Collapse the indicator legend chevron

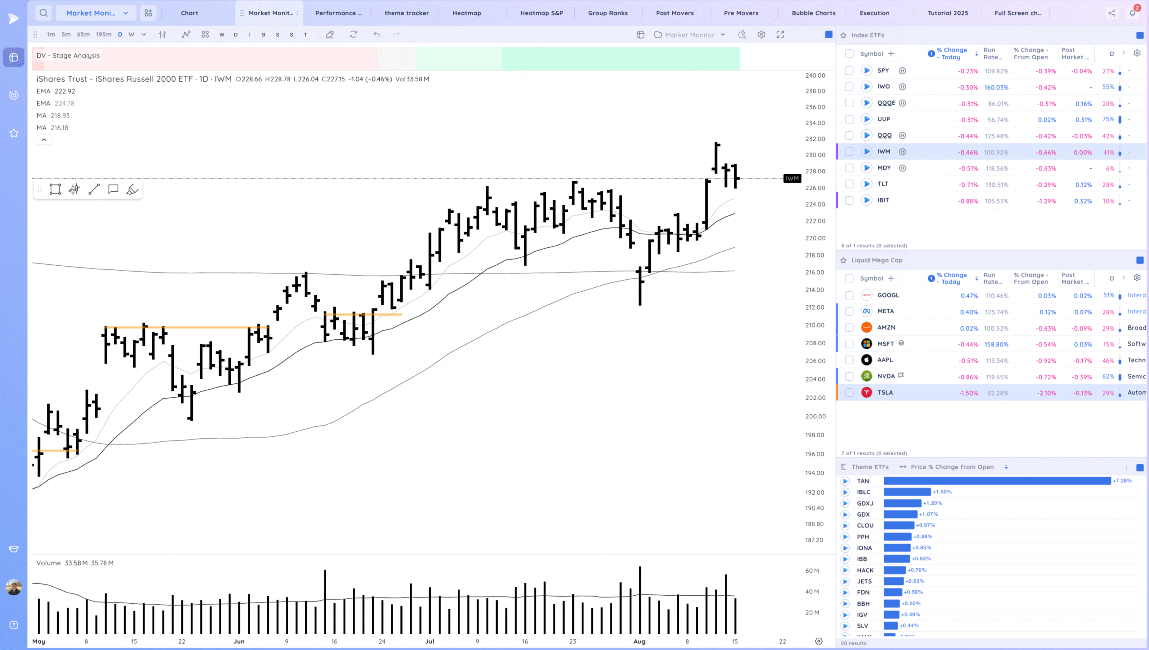tap(44, 140)
